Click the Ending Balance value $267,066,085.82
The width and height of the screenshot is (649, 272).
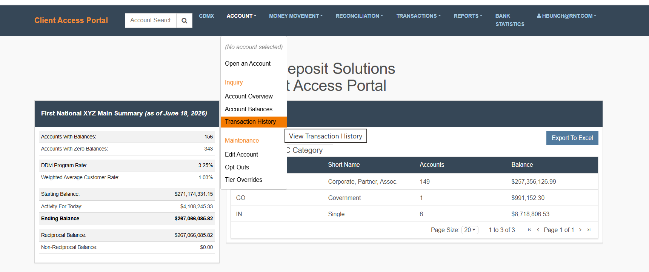click(194, 219)
